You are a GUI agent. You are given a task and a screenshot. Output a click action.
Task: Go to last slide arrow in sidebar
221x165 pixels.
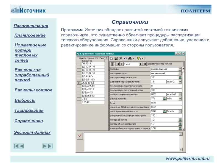click(x=50, y=146)
